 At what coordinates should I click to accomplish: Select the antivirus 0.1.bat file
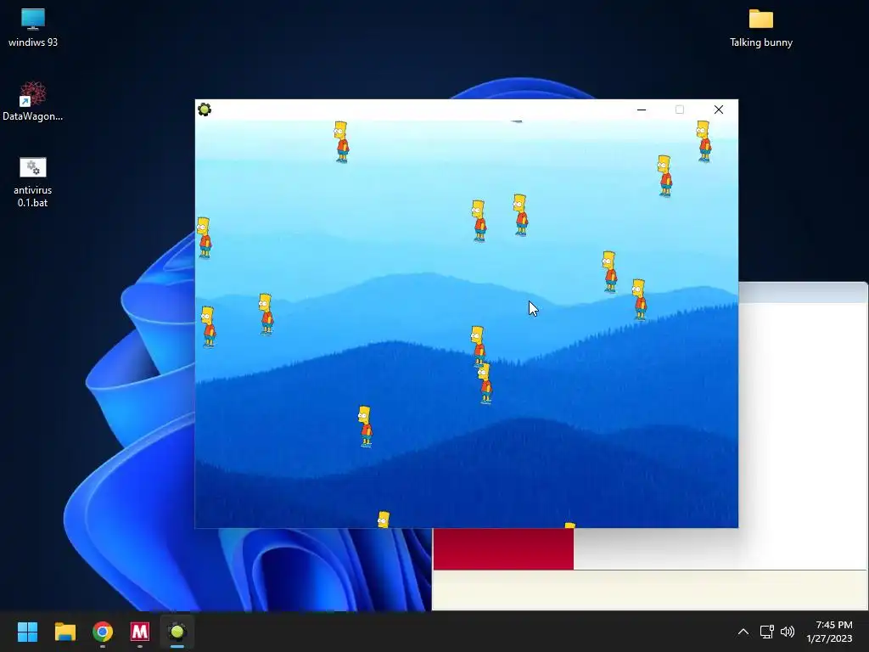coord(33,182)
